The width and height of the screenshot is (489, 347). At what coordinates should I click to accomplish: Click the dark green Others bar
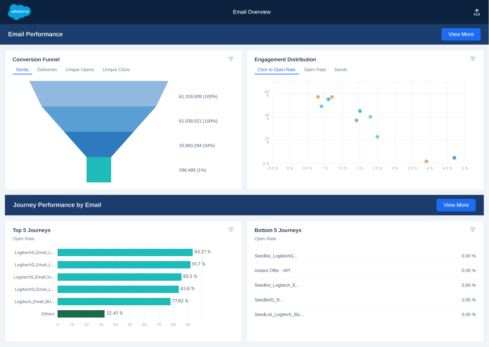pyautogui.click(x=81, y=314)
